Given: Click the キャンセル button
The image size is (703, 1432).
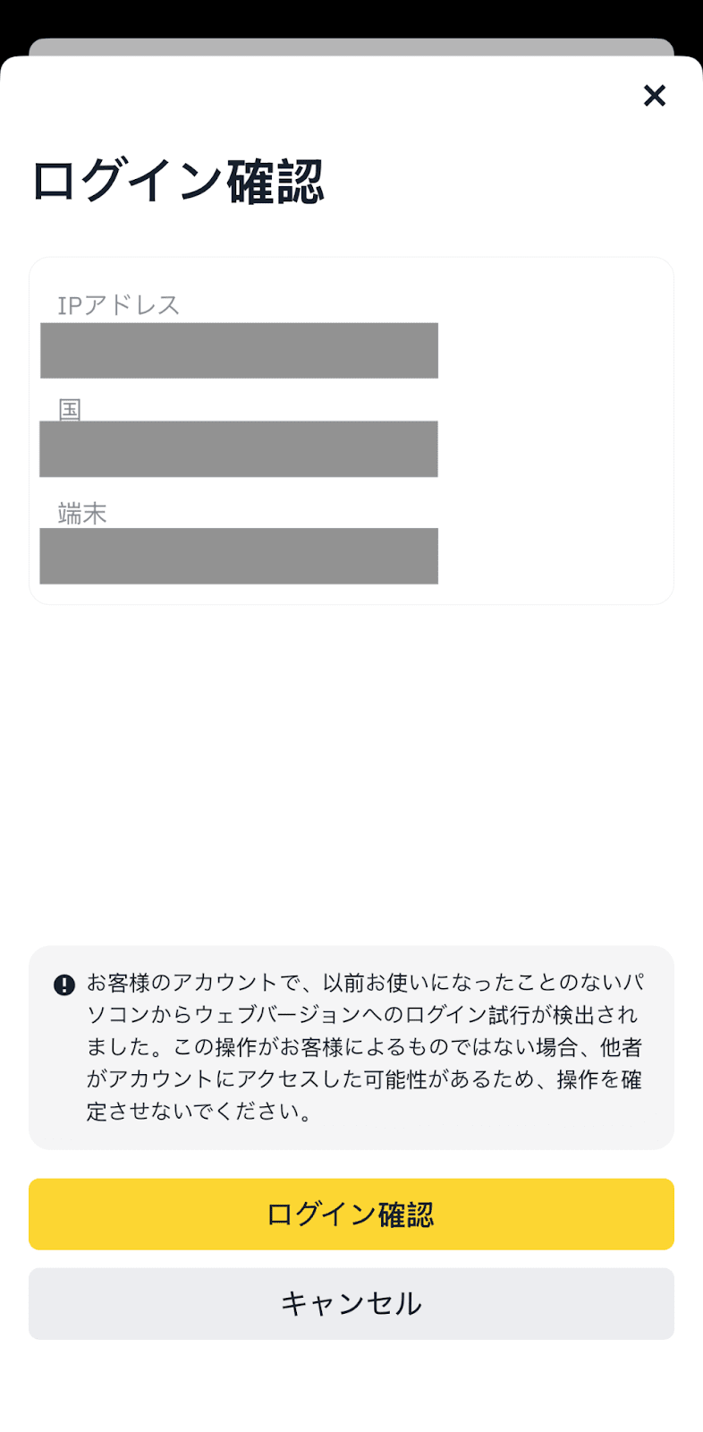Looking at the screenshot, I should coord(351,1303).
